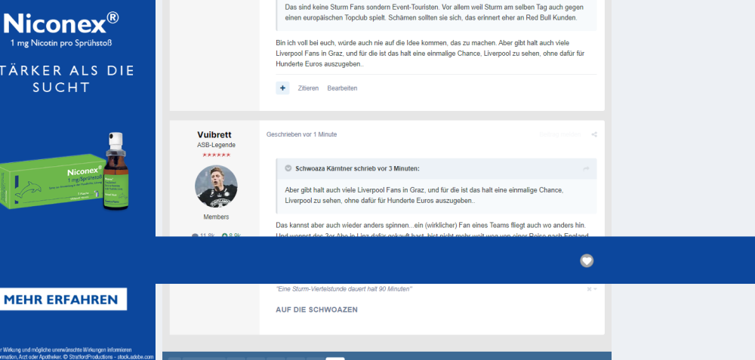Open Vuibrett's profile via username
This screenshot has height=360, width=755.
click(215, 134)
